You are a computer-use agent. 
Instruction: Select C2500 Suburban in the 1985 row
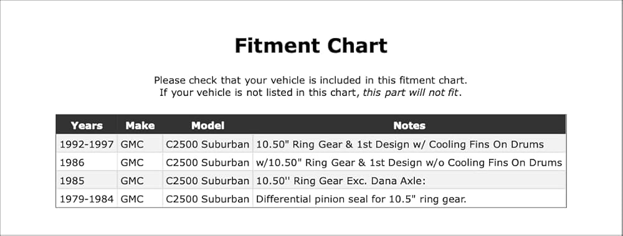(207, 181)
